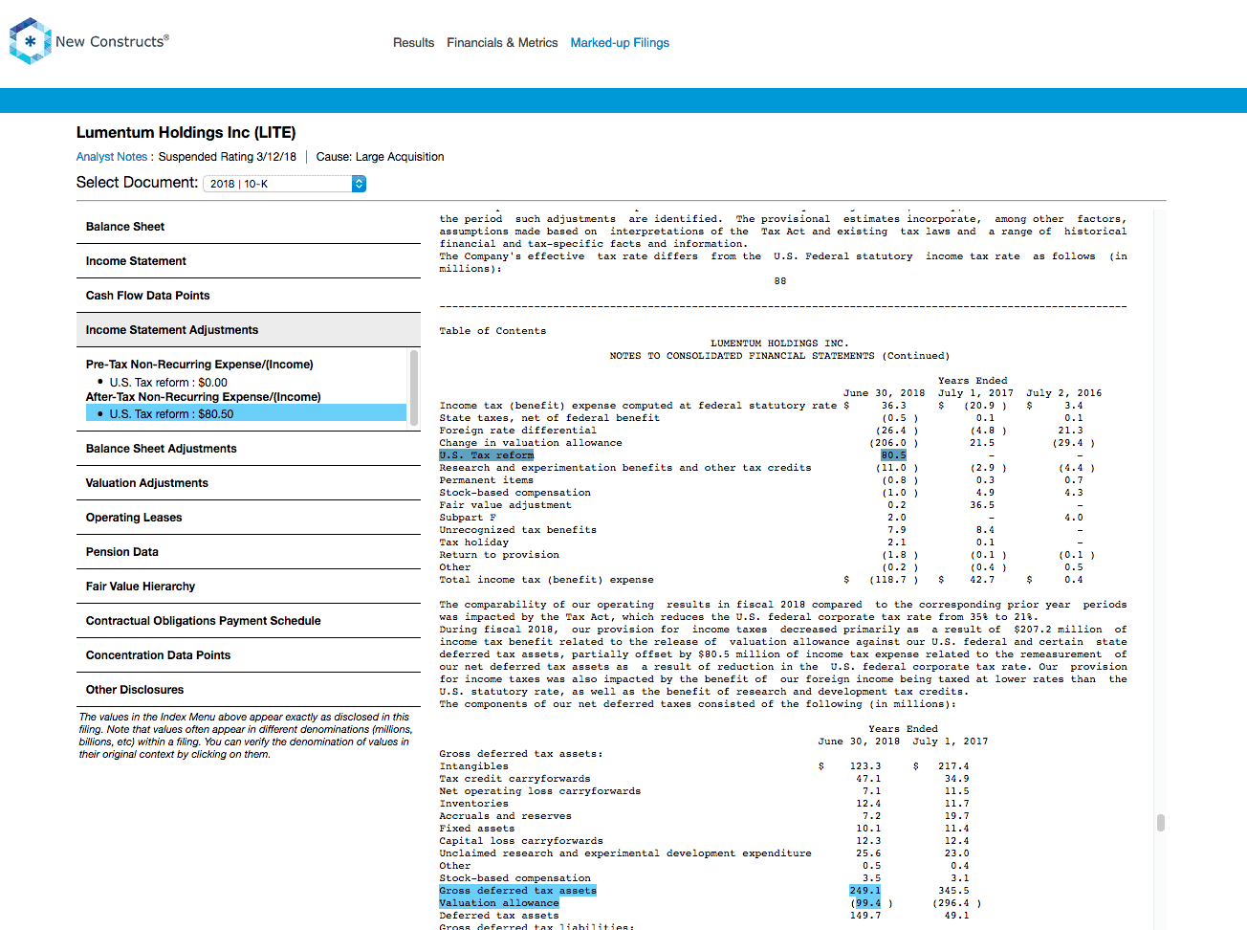Click the New Constructs hexagon logo
Screen dimensions: 1247x930
[31, 41]
